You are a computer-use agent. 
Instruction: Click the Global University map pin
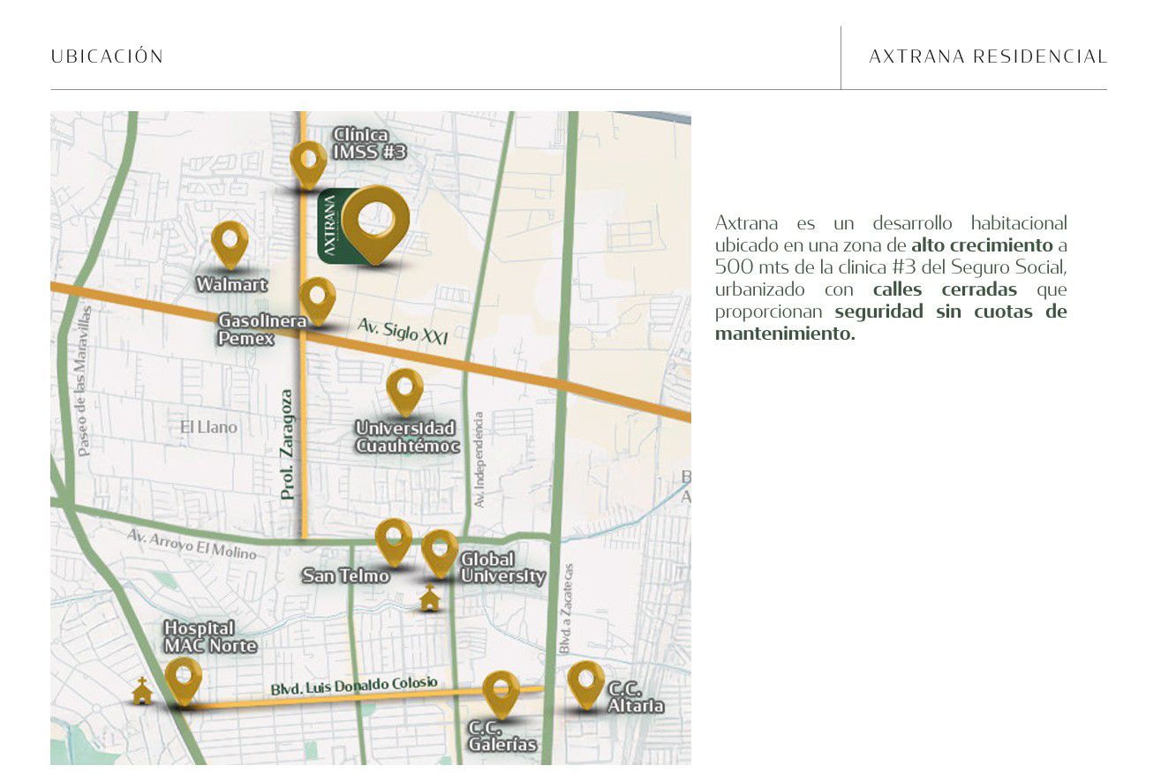coord(440,553)
